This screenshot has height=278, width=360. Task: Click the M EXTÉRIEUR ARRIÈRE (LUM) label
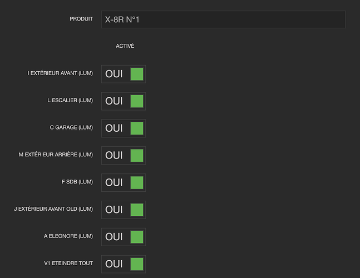point(56,155)
